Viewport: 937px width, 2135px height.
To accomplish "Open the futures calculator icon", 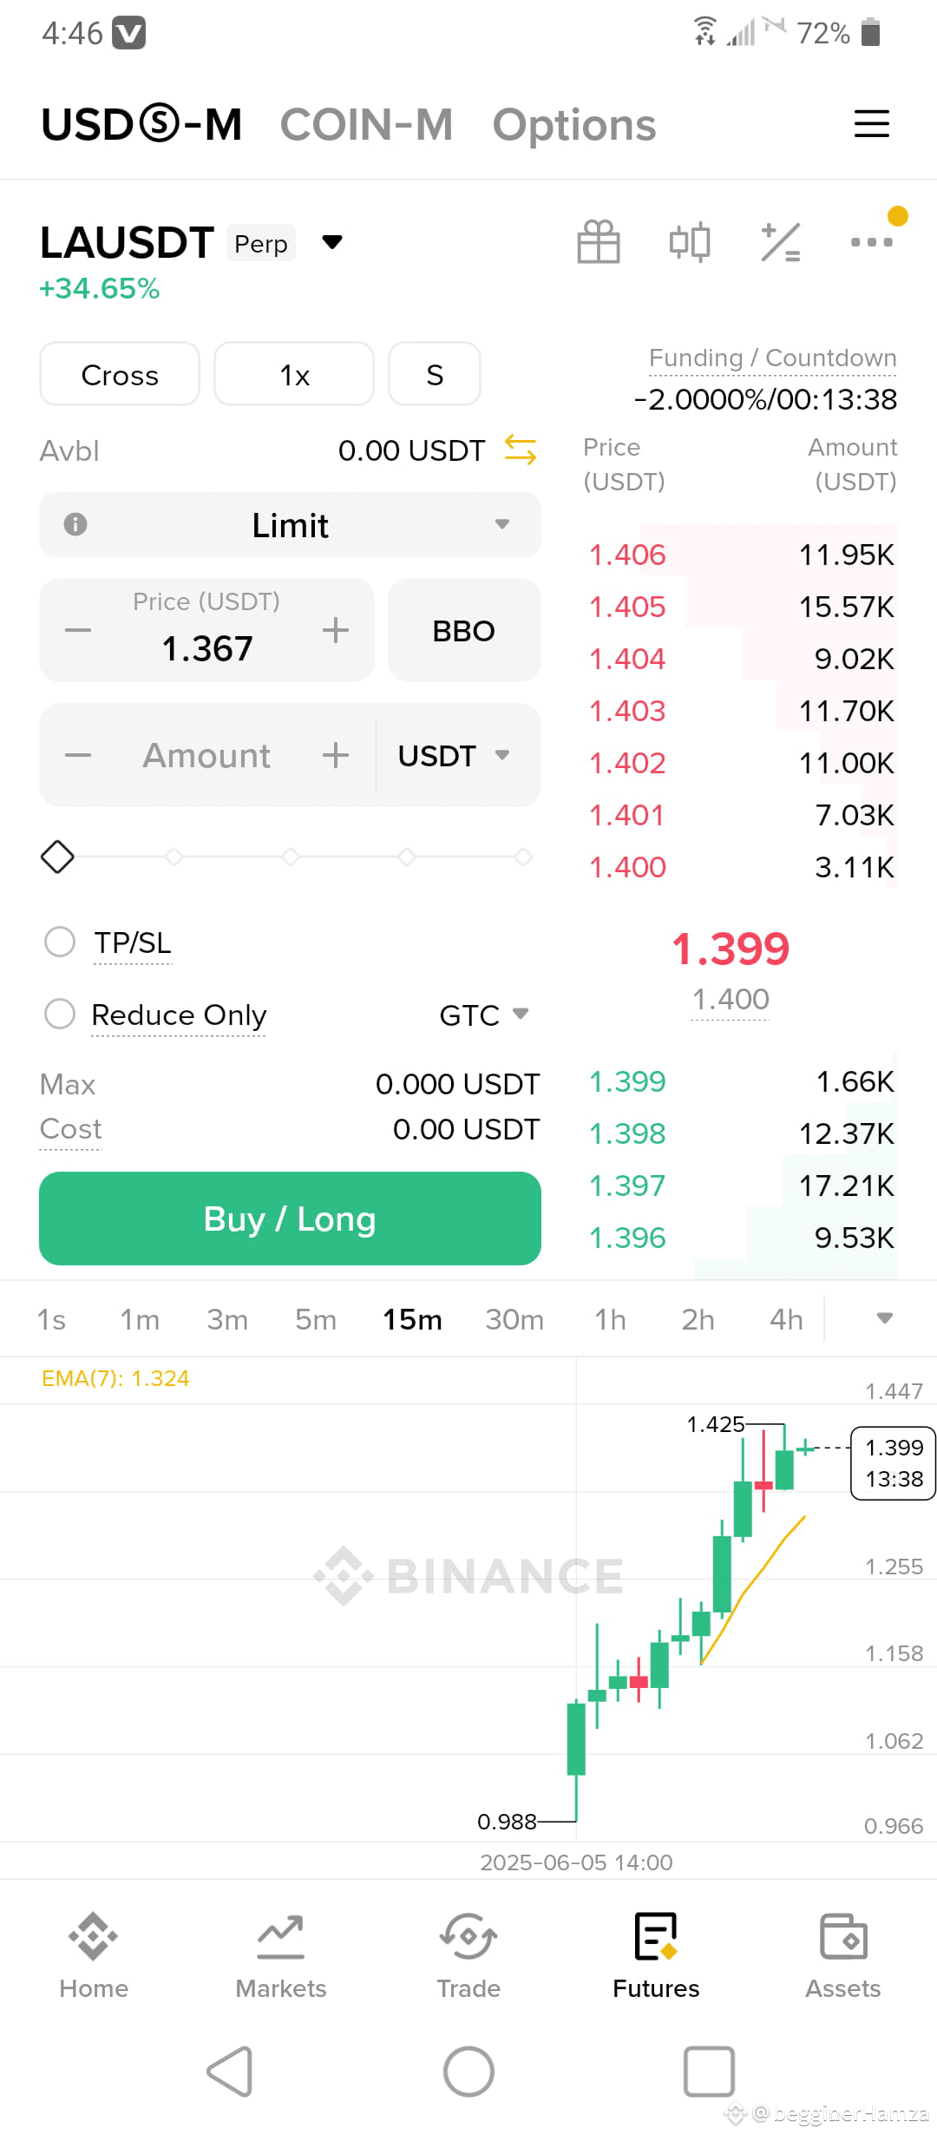I will 781,241.
